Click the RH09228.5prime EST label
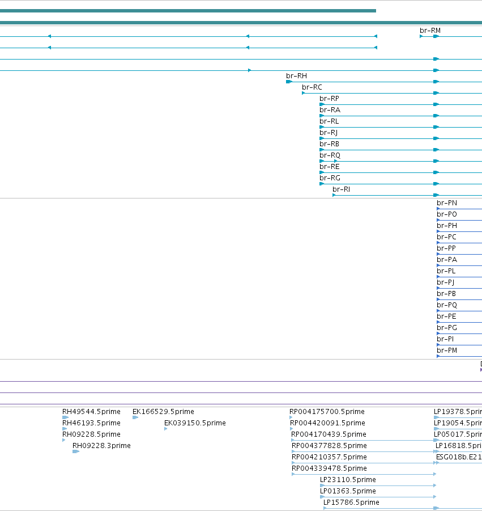The height and width of the screenshot is (511, 482). 91,434
